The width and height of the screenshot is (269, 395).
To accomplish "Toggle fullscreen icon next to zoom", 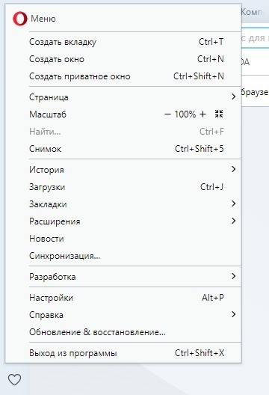I will pyautogui.click(x=219, y=114).
